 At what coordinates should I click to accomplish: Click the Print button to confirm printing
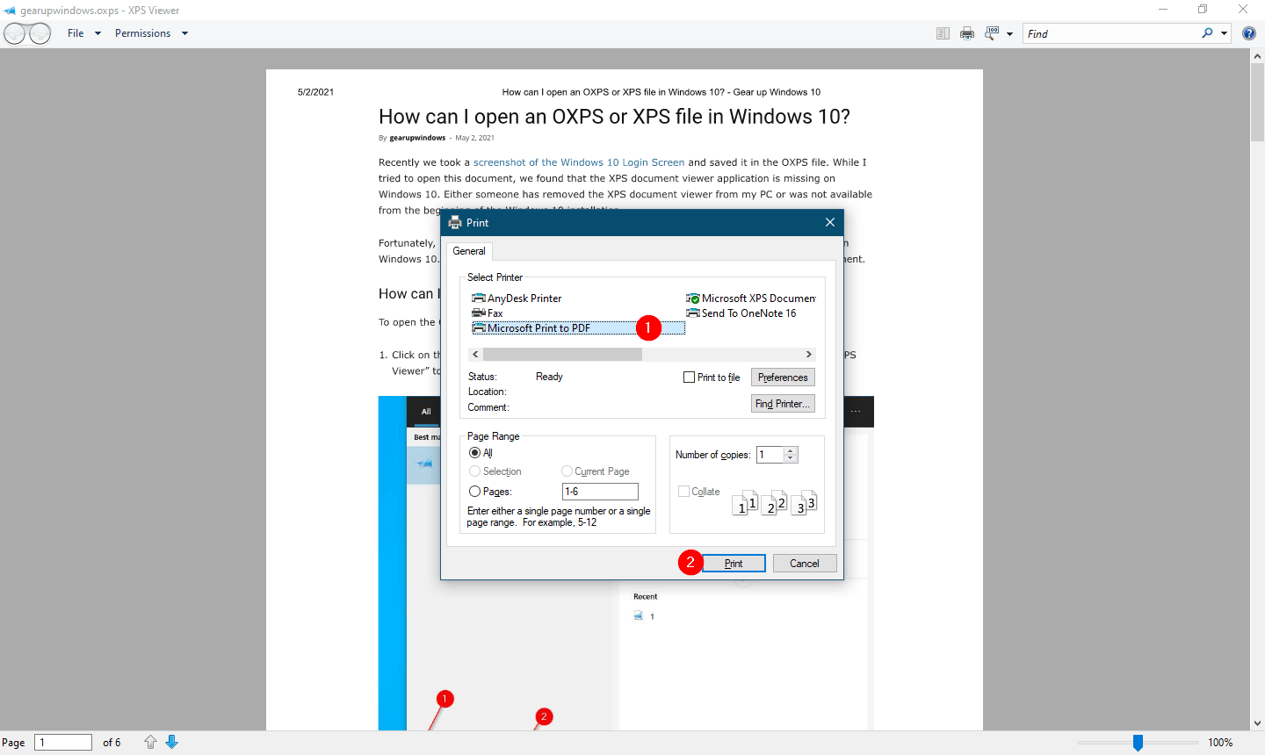[x=734, y=563]
